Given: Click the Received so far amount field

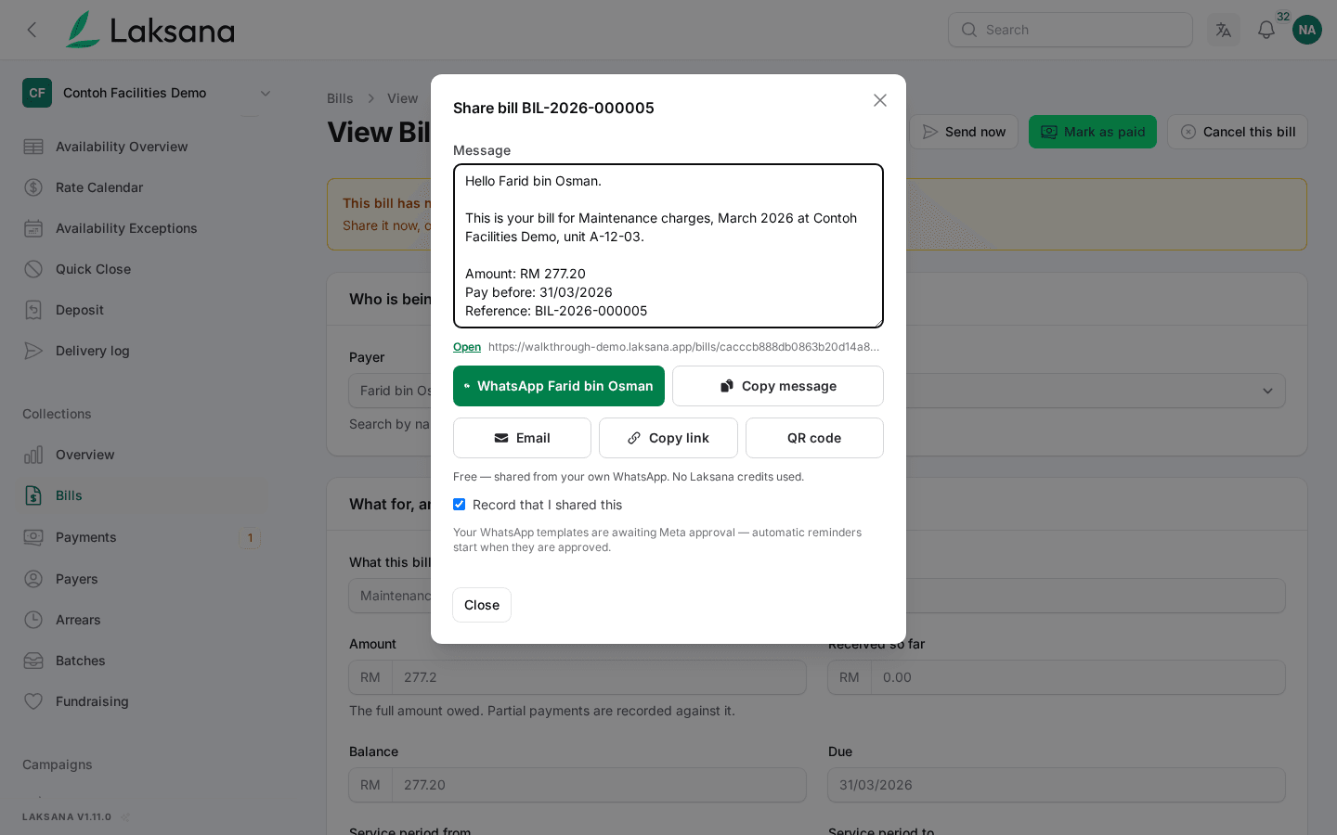Looking at the screenshot, I should pos(1078,677).
